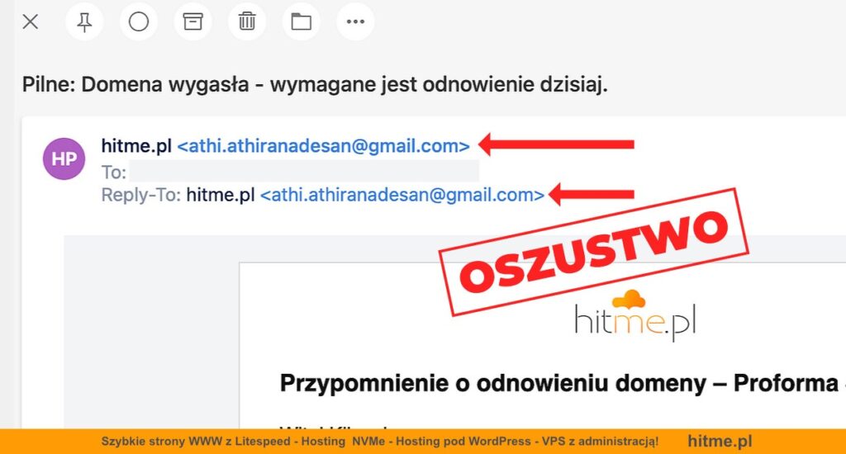Click hitme.pl text in orange footer banner

(x=720, y=441)
